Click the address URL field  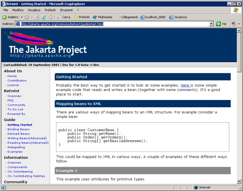(115, 24)
